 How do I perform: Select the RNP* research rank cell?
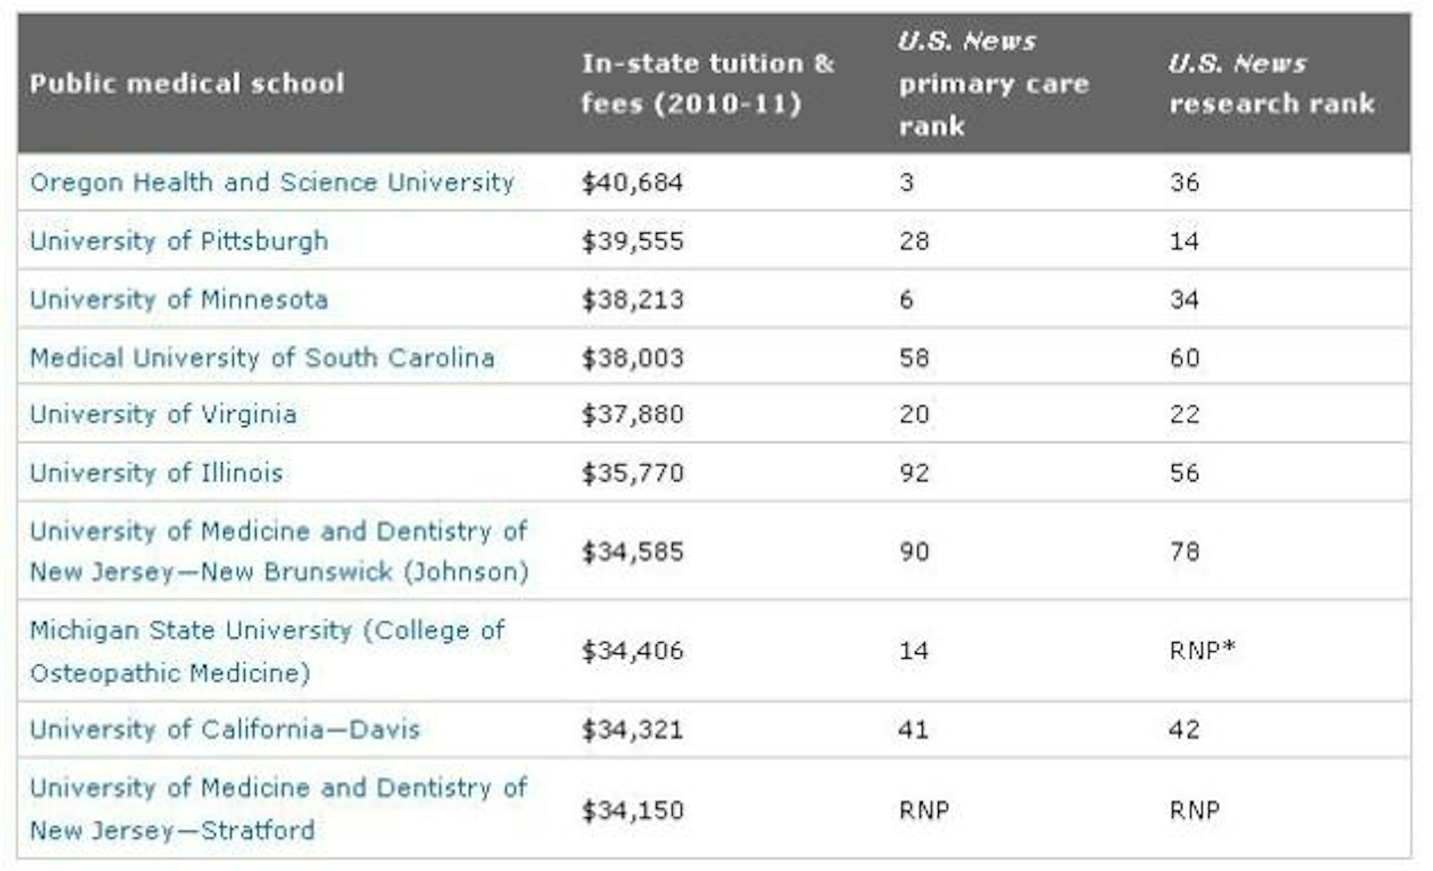(1203, 650)
